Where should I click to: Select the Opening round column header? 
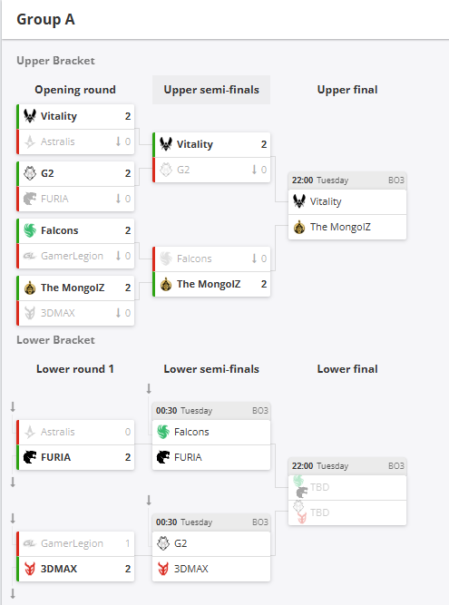tap(75, 90)
